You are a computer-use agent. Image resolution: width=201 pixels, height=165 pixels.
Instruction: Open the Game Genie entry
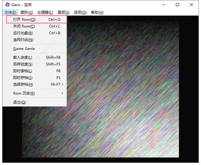[36, 49]
